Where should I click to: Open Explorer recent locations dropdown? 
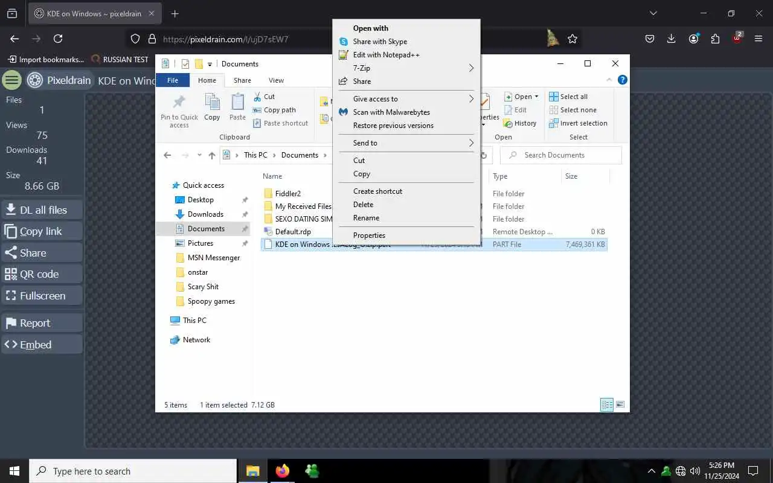[199, 155]
